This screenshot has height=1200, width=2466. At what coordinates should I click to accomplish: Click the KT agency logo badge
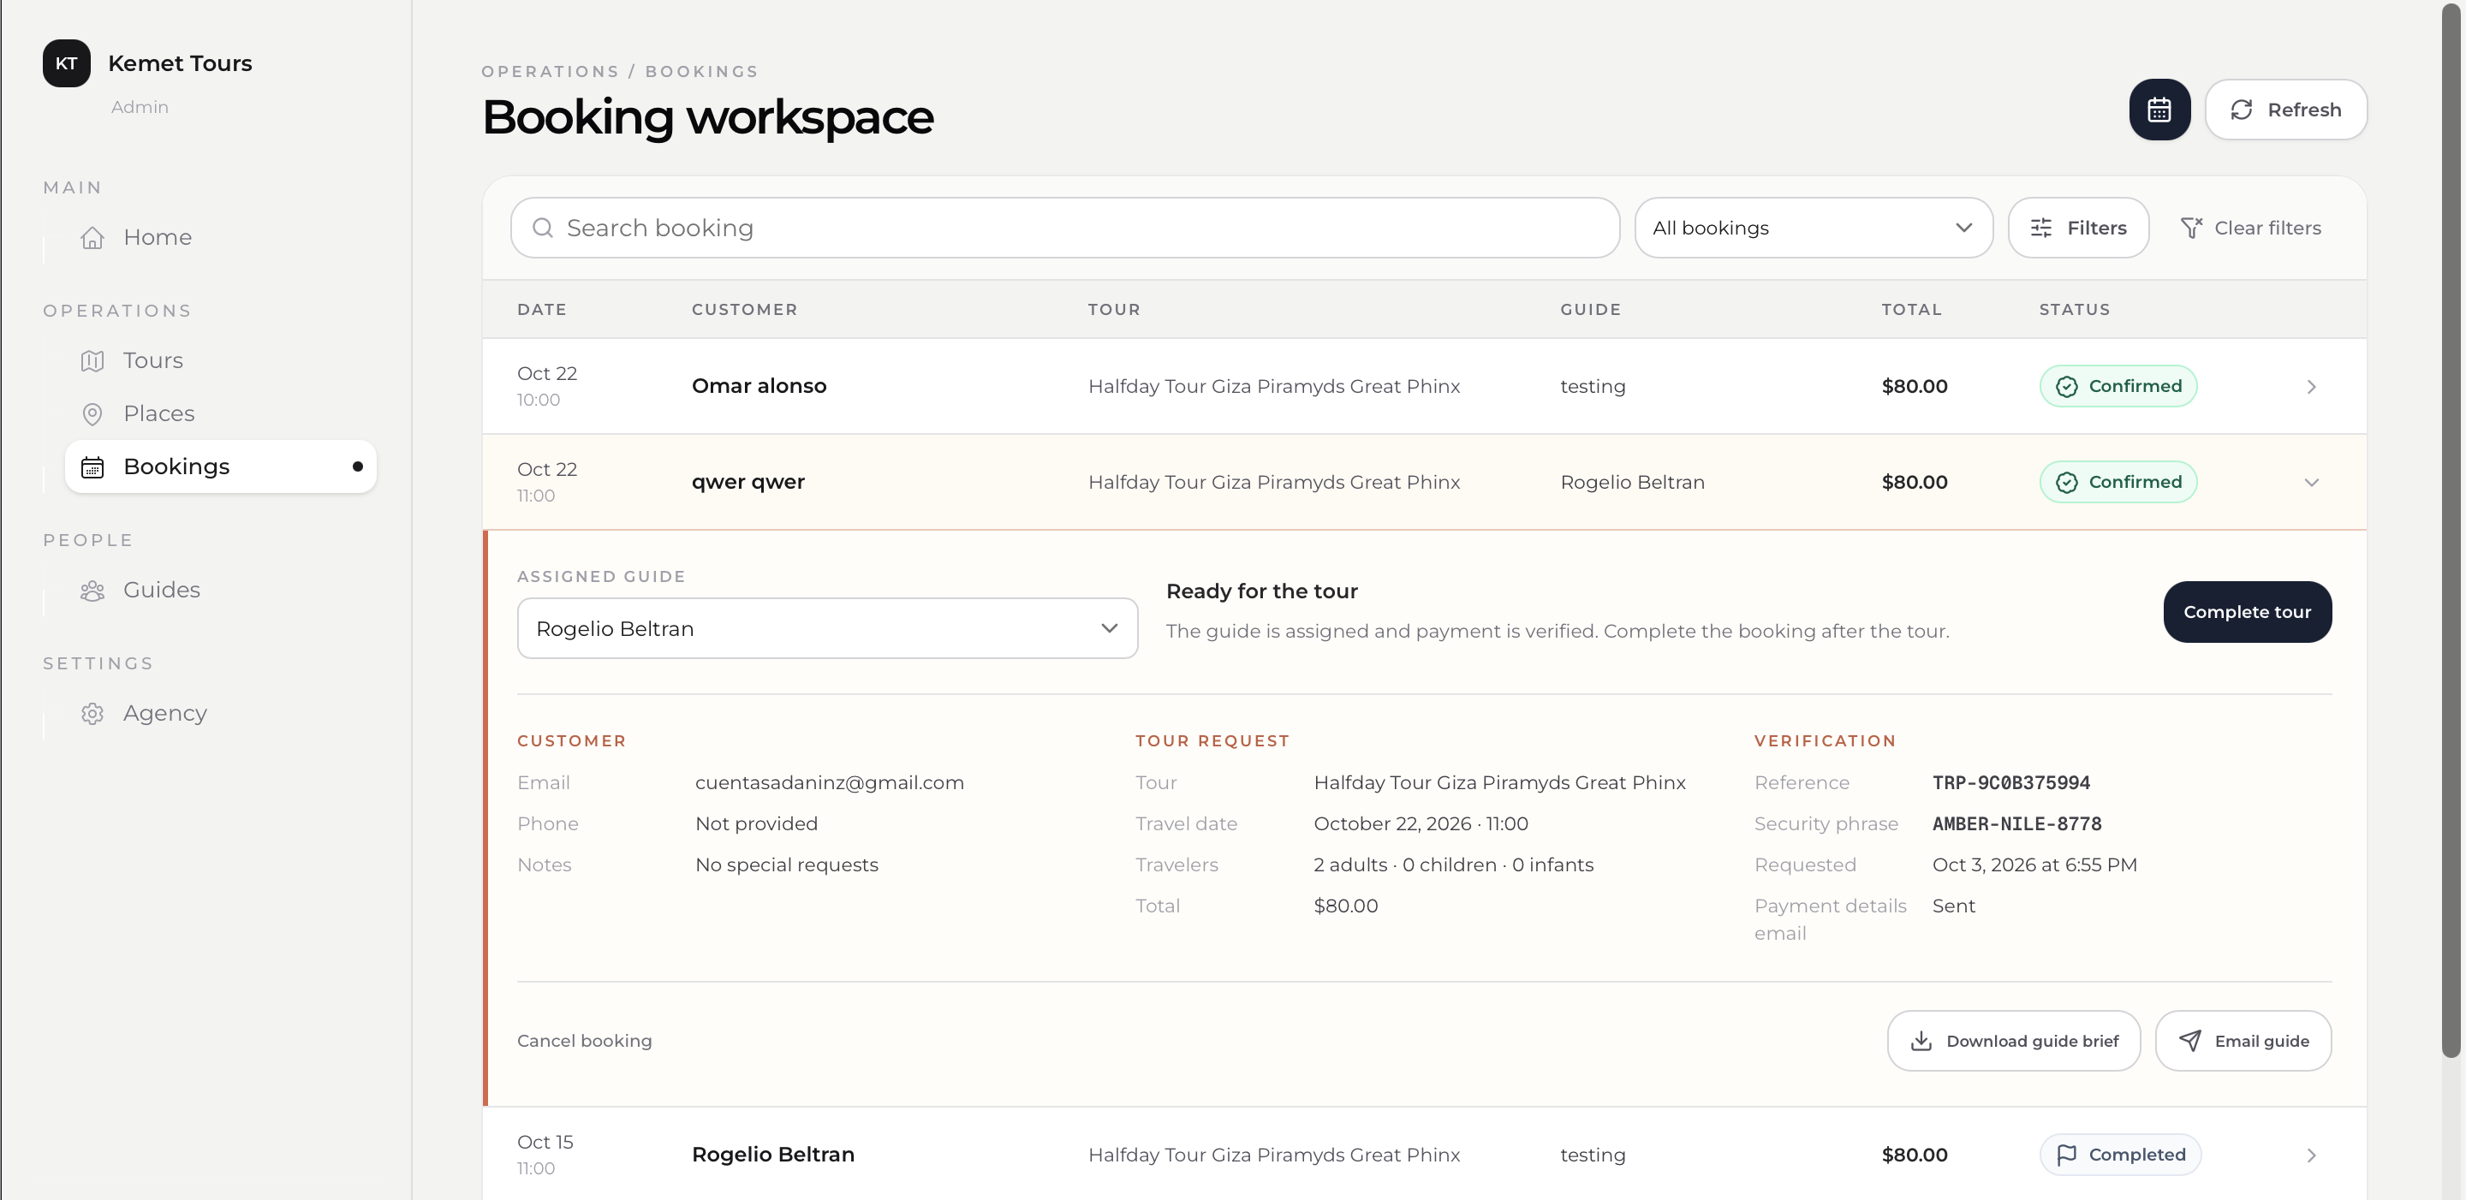point(67,63)
